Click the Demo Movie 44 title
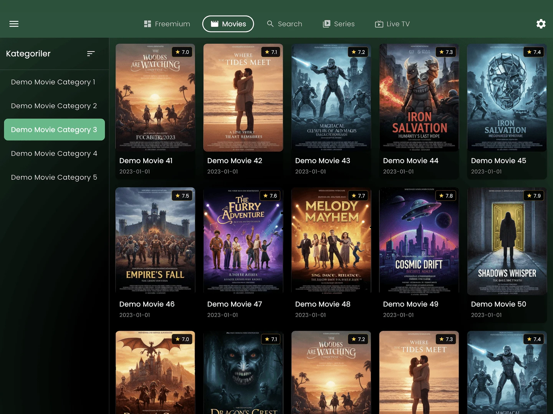 click(411, 161)
